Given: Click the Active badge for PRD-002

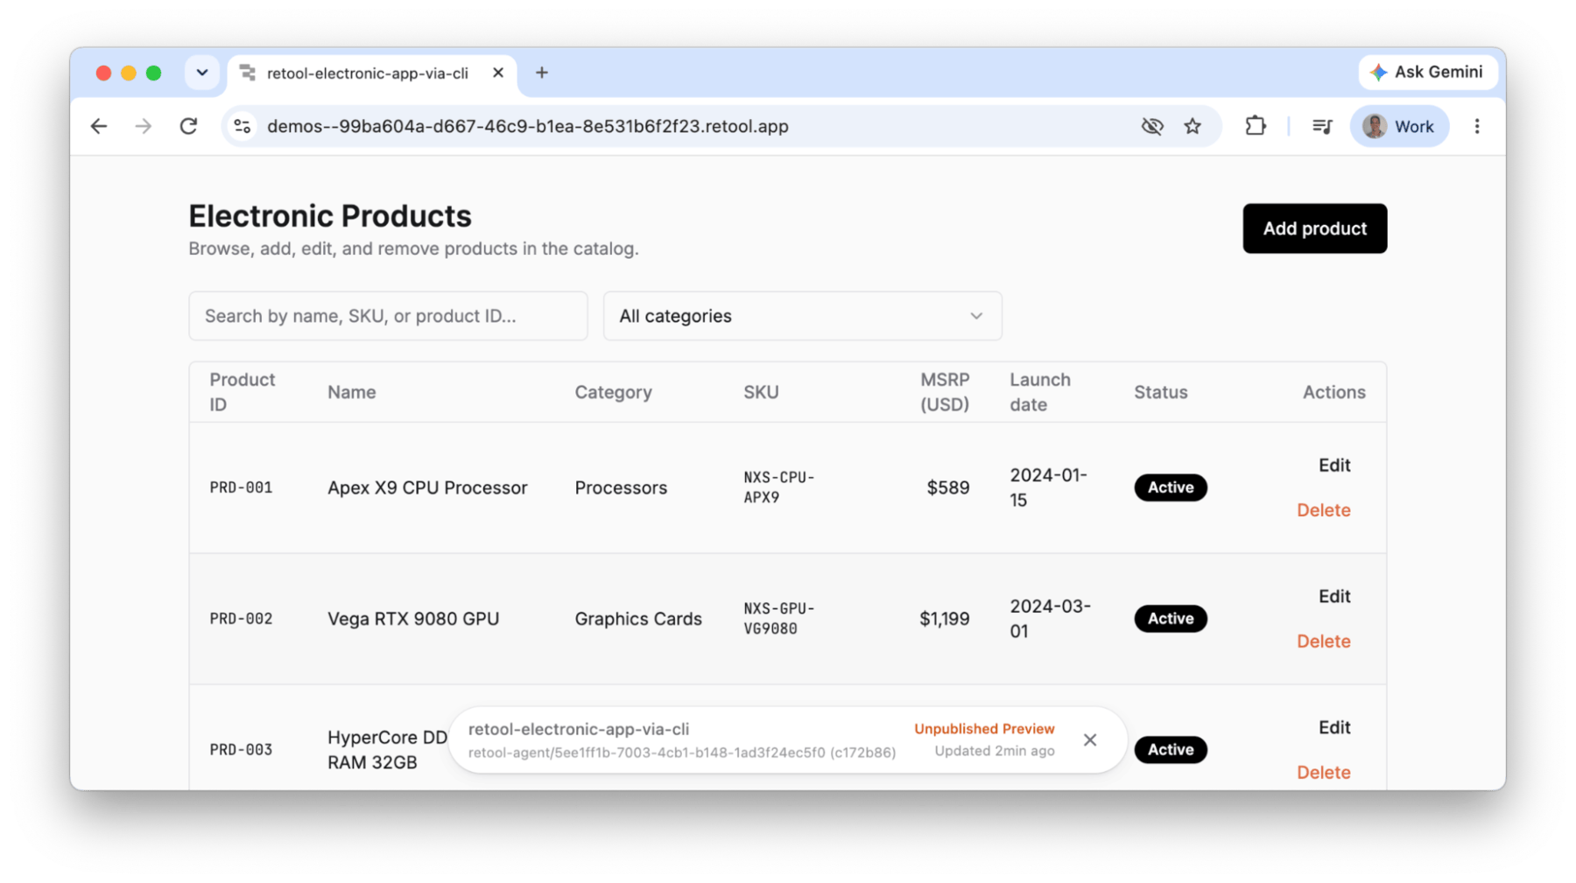Looking at the screenshot, I should coord(1171,619).
